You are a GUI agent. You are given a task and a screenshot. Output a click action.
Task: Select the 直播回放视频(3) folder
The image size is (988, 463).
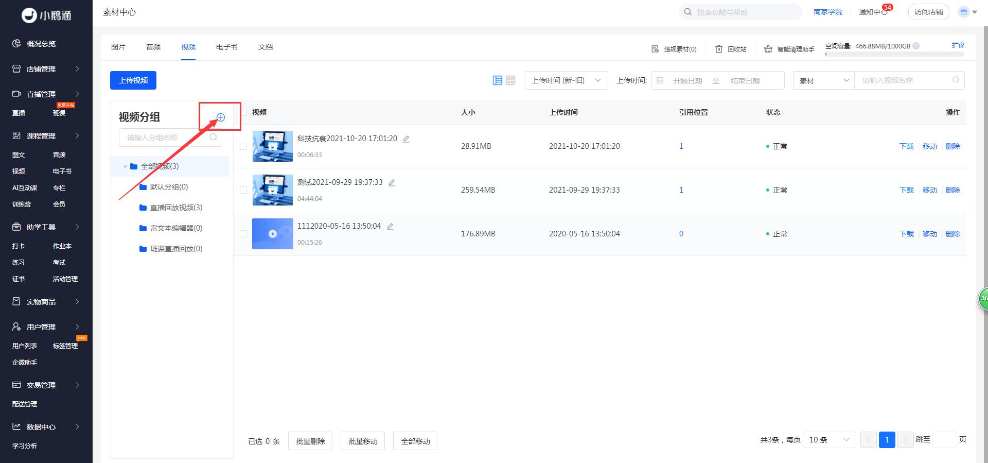coord(176,208)
